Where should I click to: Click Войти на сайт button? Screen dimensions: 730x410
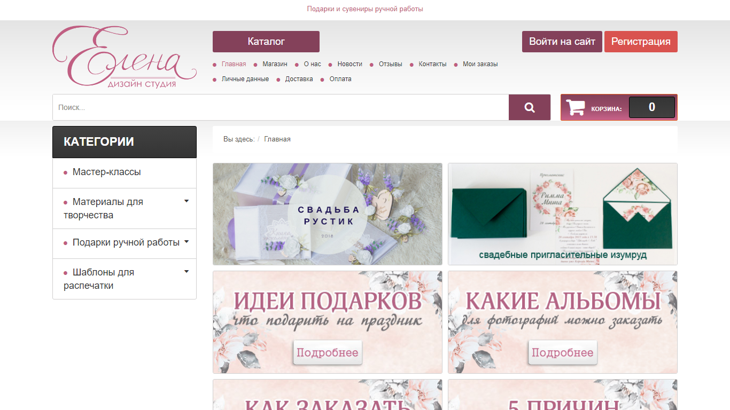pyautogui.click(x=562, y=42)
